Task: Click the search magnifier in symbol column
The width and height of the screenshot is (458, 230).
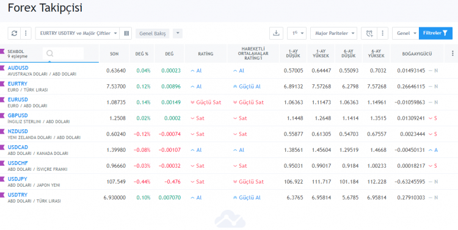Action: click(50, 54)
